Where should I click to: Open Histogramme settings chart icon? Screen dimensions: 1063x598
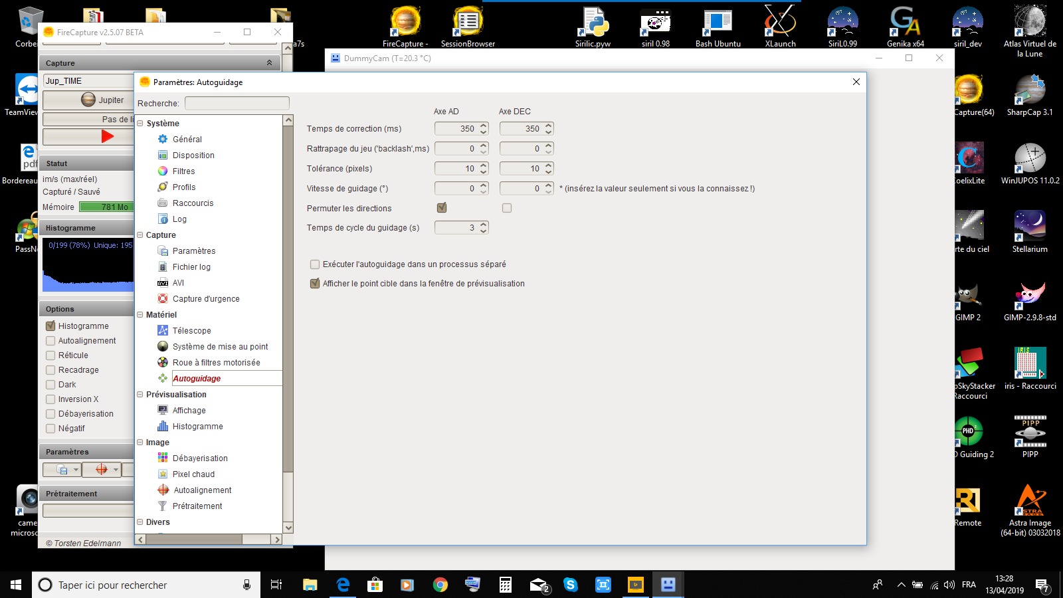click(x=163, y=426)
